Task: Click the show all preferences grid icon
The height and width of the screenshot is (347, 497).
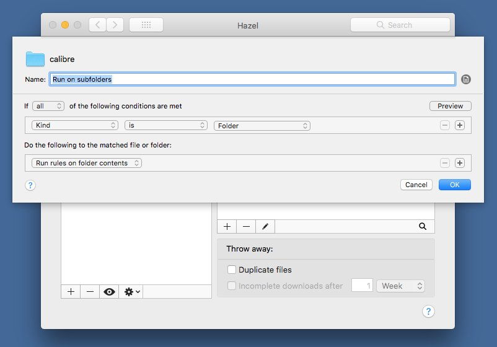Action: tap(146, 25)
